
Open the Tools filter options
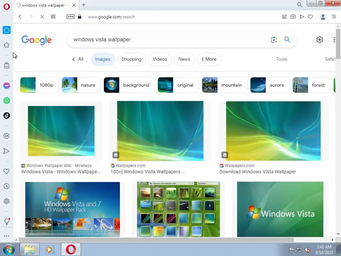[x=282, y=59]
